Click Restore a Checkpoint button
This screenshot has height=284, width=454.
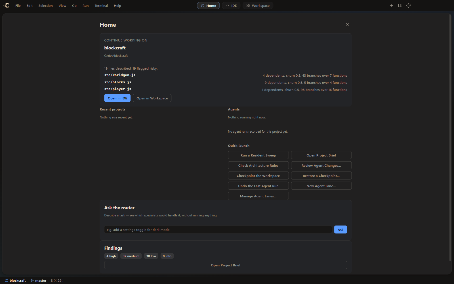(x=321, y=176)
